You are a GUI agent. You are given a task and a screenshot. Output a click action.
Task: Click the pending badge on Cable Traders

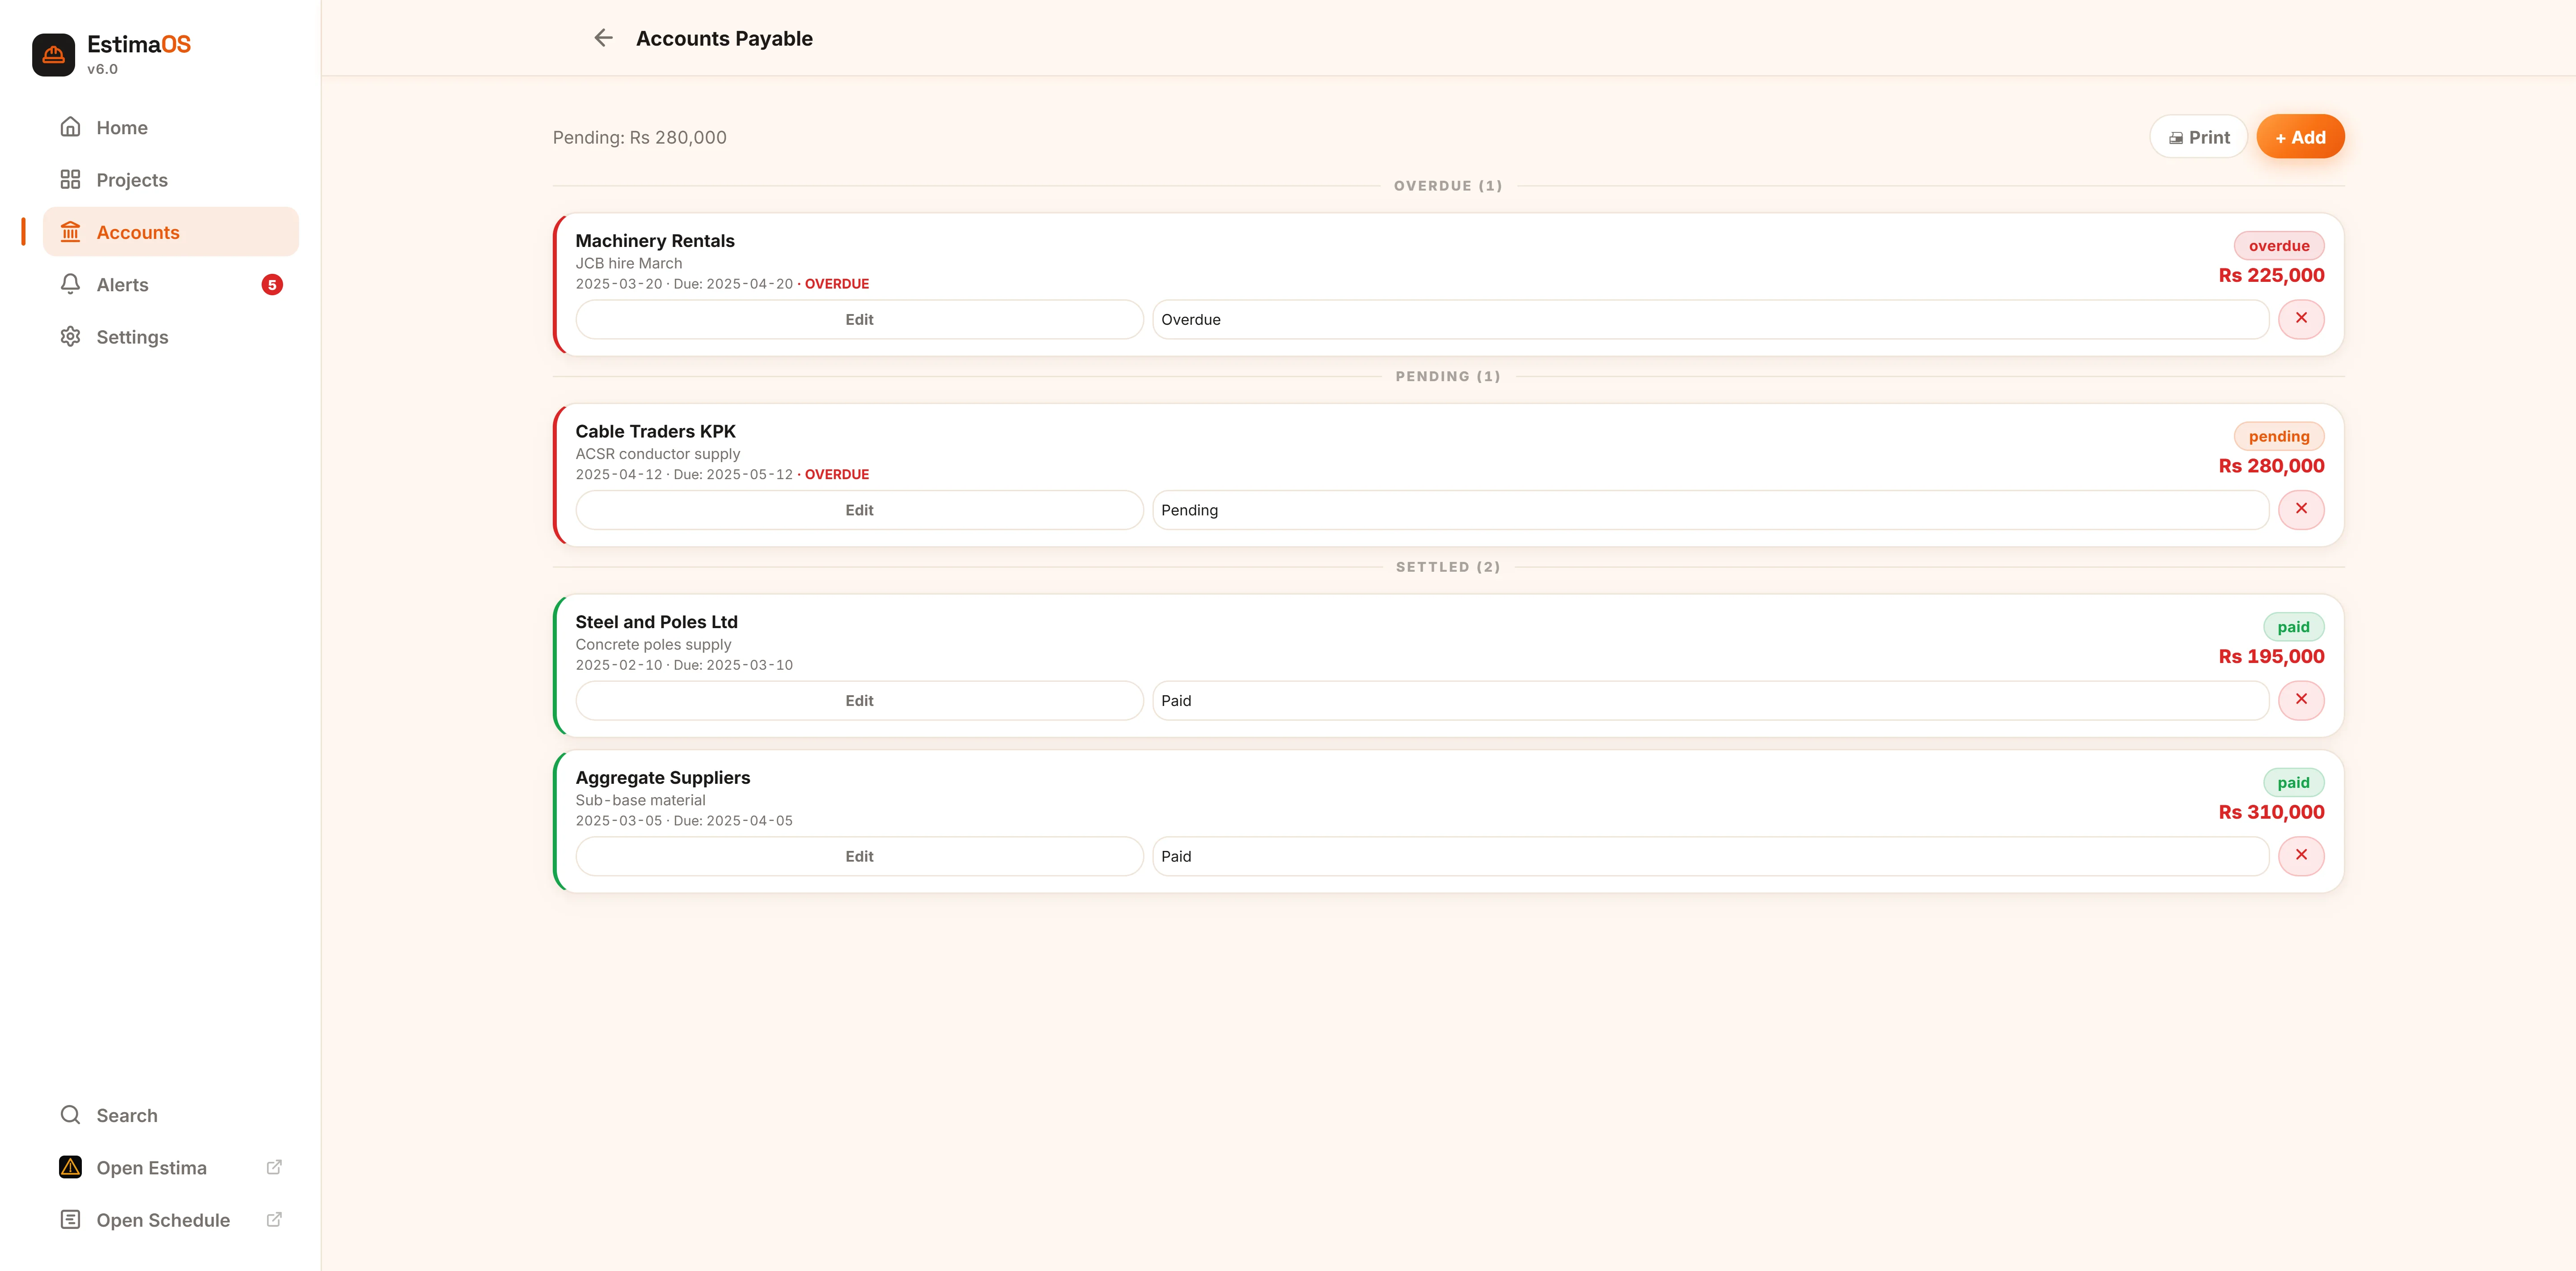click(2279, 436)
